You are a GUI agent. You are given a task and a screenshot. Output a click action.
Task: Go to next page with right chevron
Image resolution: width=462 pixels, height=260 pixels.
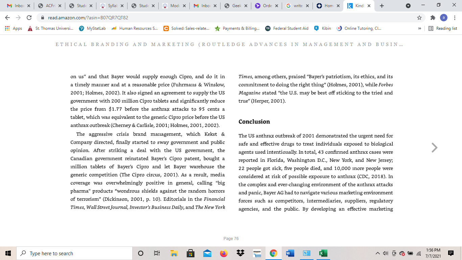pyautogui.click(x=435, y=148)
